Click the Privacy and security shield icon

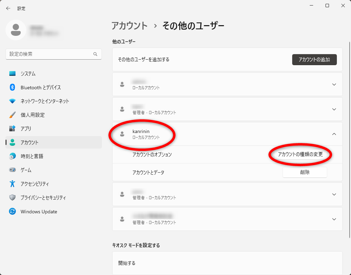[12, 197]
